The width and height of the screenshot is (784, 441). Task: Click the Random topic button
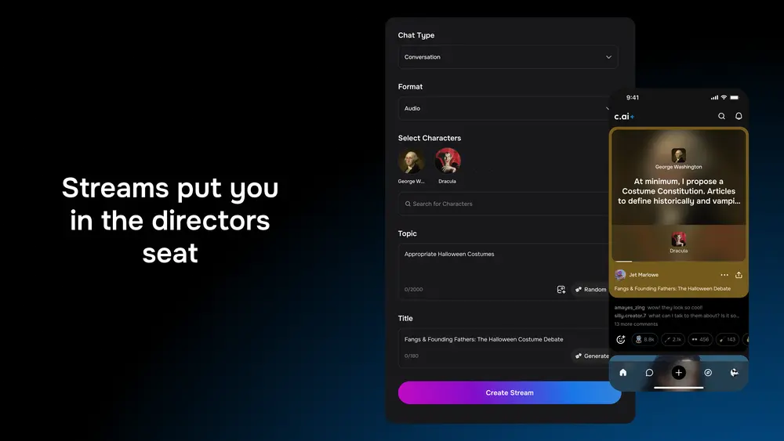pyautogui.click(x=590, y=290)
